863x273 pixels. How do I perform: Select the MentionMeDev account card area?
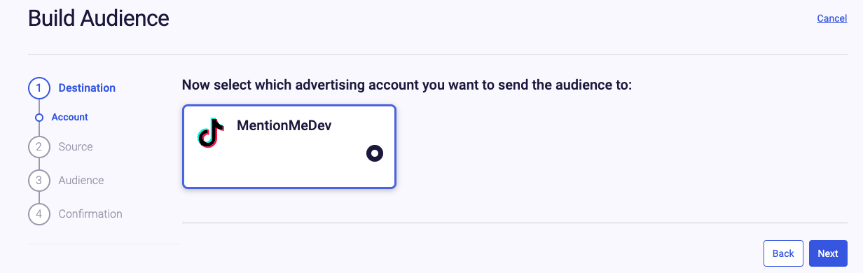pyautogui.click(x=289, y=146)
